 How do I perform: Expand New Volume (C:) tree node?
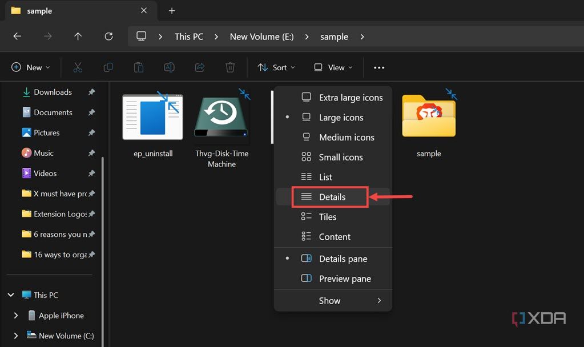click(15, 336)
